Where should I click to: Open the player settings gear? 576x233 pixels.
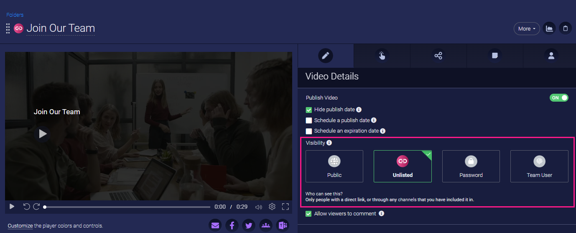(272, 207)
